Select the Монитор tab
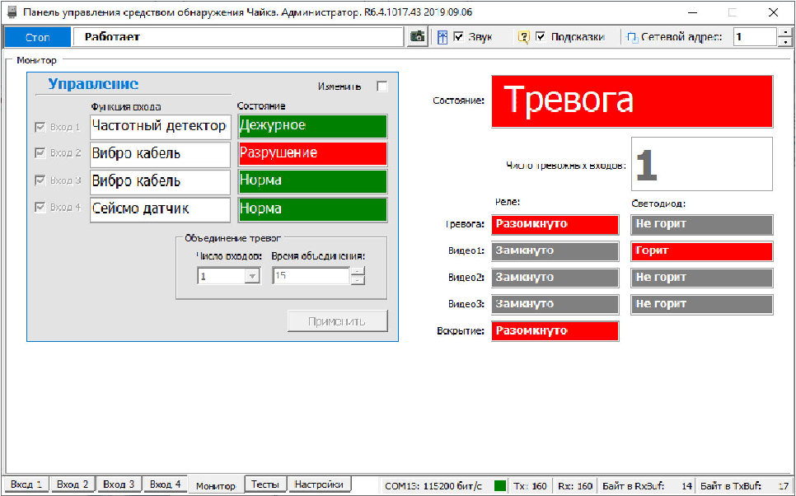This screenshot has width=796, height=496. (216, 486)
